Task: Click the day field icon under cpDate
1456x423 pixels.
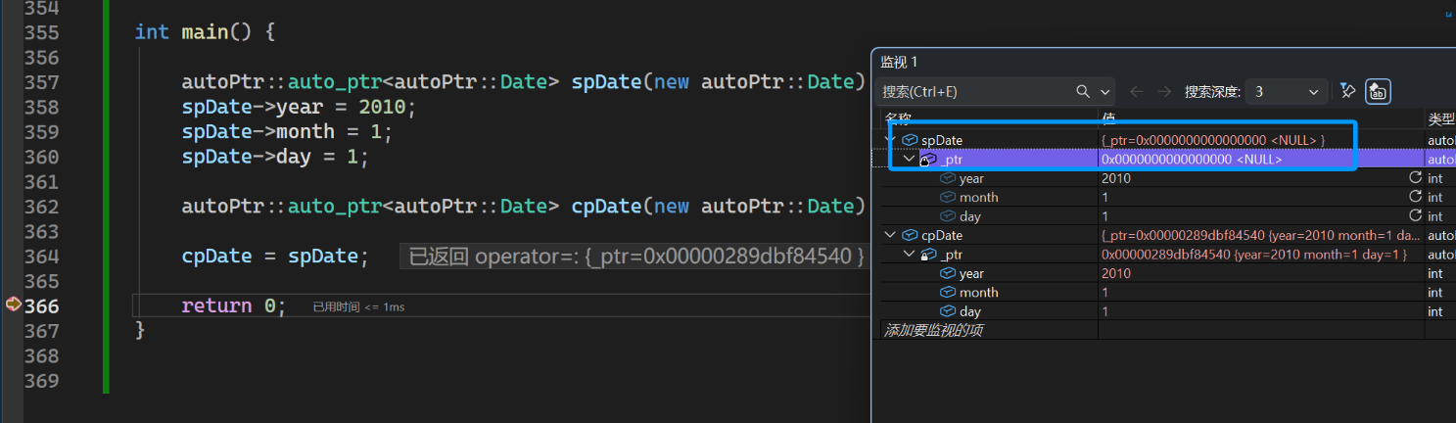Action: [x=947, y=311]
